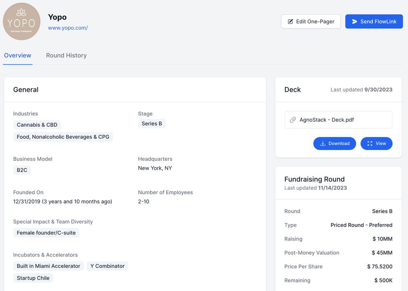Screen dimensions: 408x291
Task: Open the AgnoStack - Deck.pdf file
Action: click(326, 120)
